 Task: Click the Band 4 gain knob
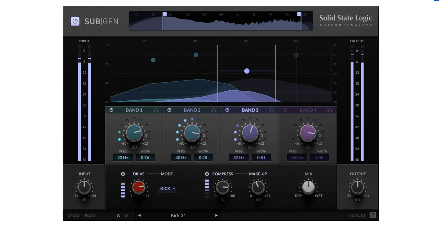click(x=308, y=133)
